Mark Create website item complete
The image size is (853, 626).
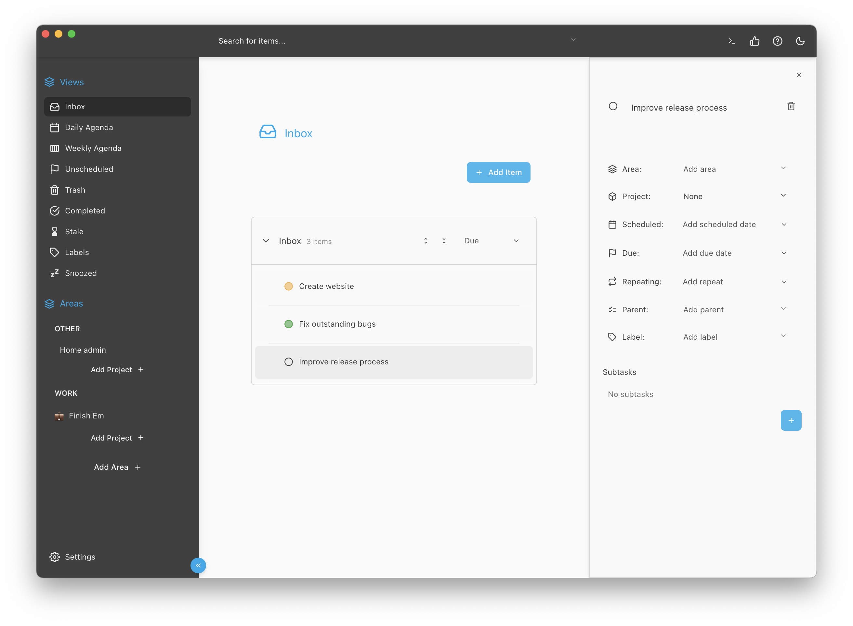(288, 286)
